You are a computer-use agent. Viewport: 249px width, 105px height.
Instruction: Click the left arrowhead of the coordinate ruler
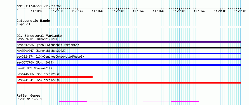click(x=17, y=9)
